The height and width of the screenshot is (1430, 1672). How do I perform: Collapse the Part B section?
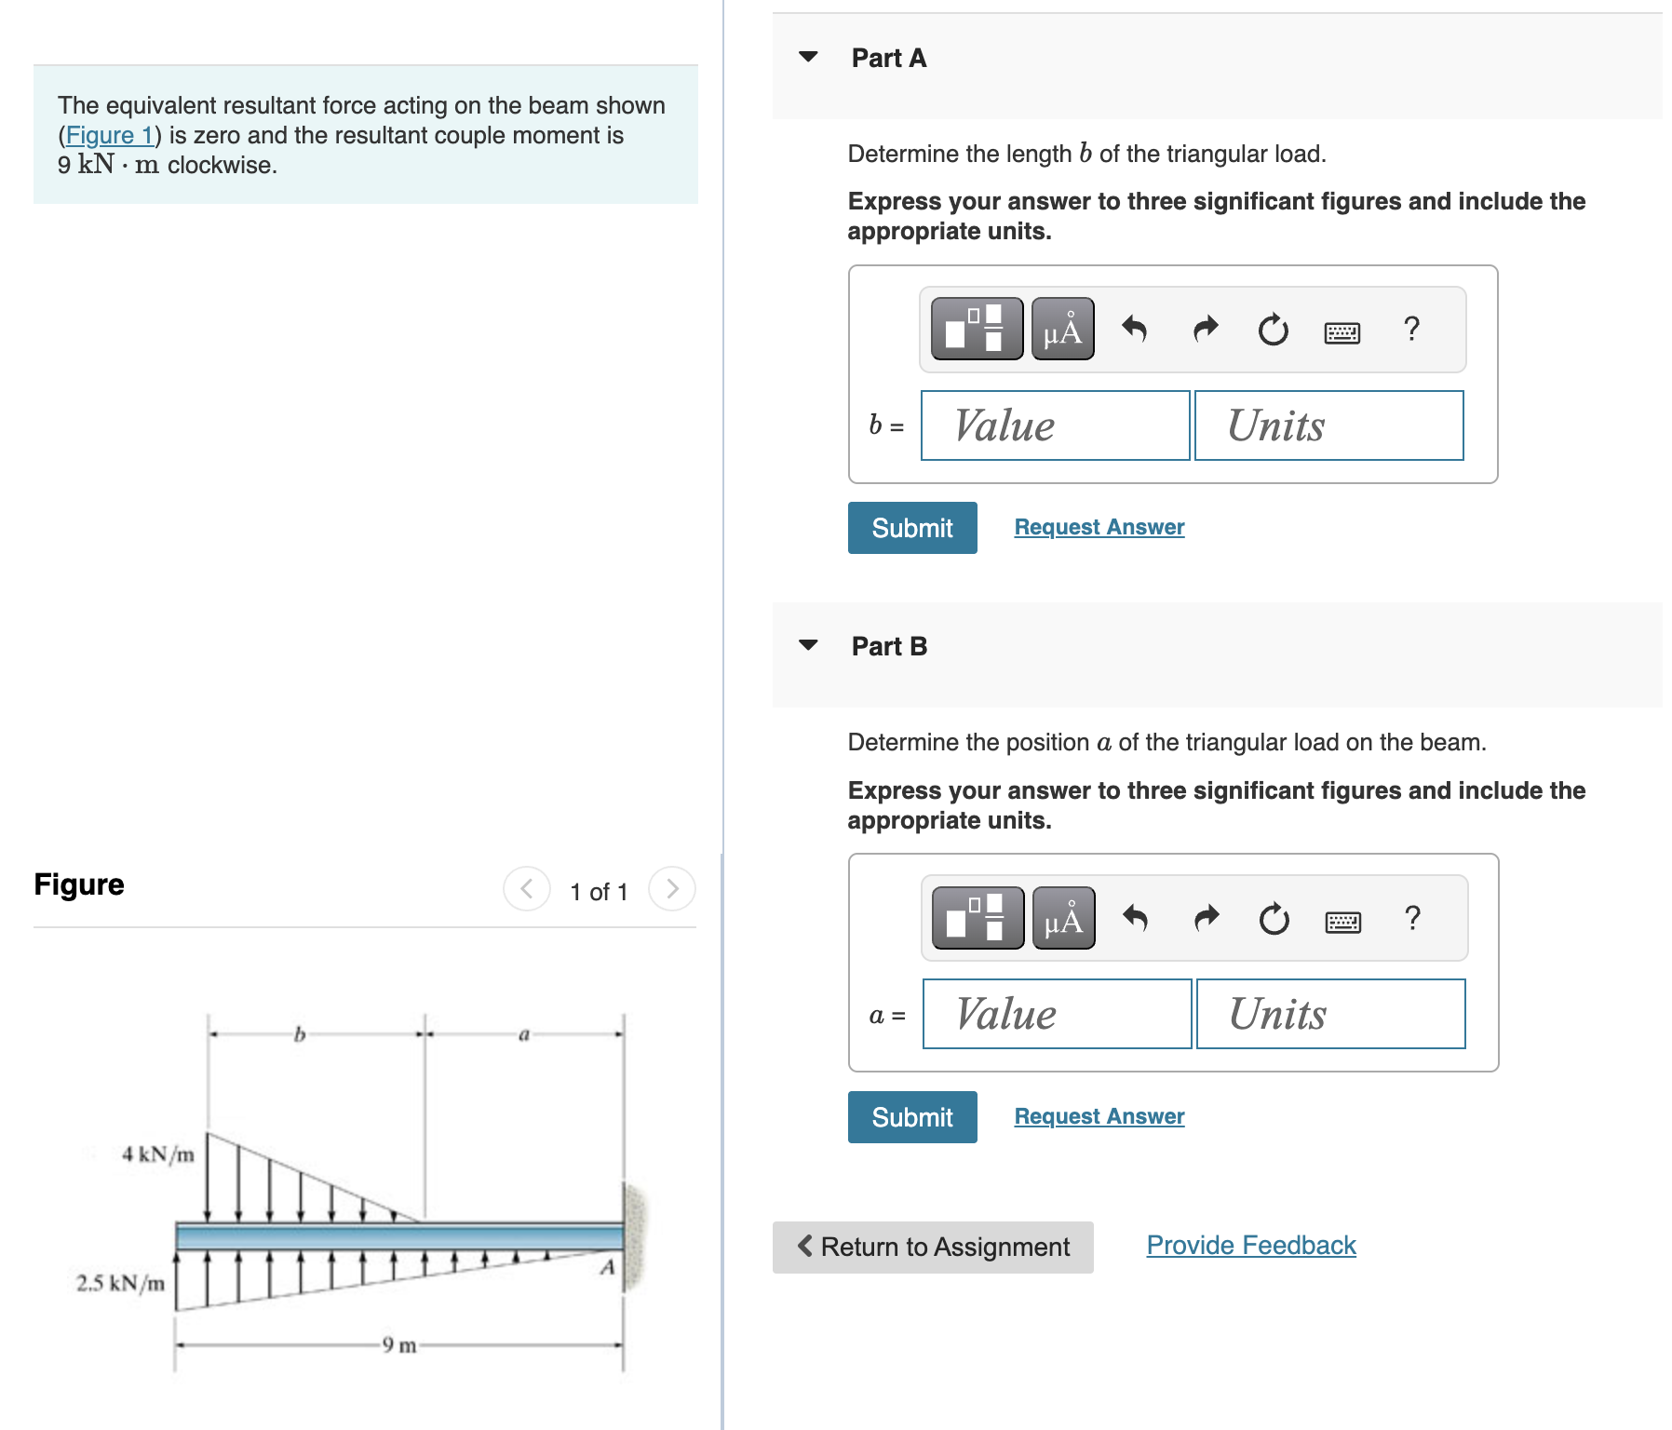point(809,646)
